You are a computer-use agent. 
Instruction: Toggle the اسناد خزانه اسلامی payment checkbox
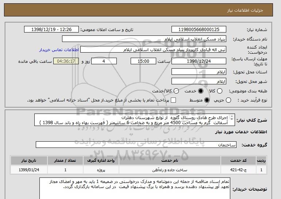173,100
